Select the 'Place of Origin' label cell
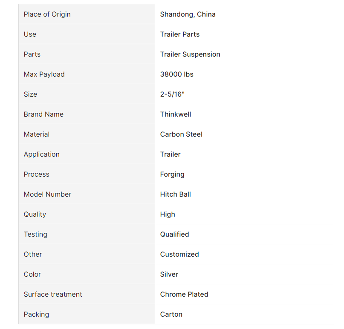Image resolution: width=344 pixels, height=329 pixels. click(87, 14)
